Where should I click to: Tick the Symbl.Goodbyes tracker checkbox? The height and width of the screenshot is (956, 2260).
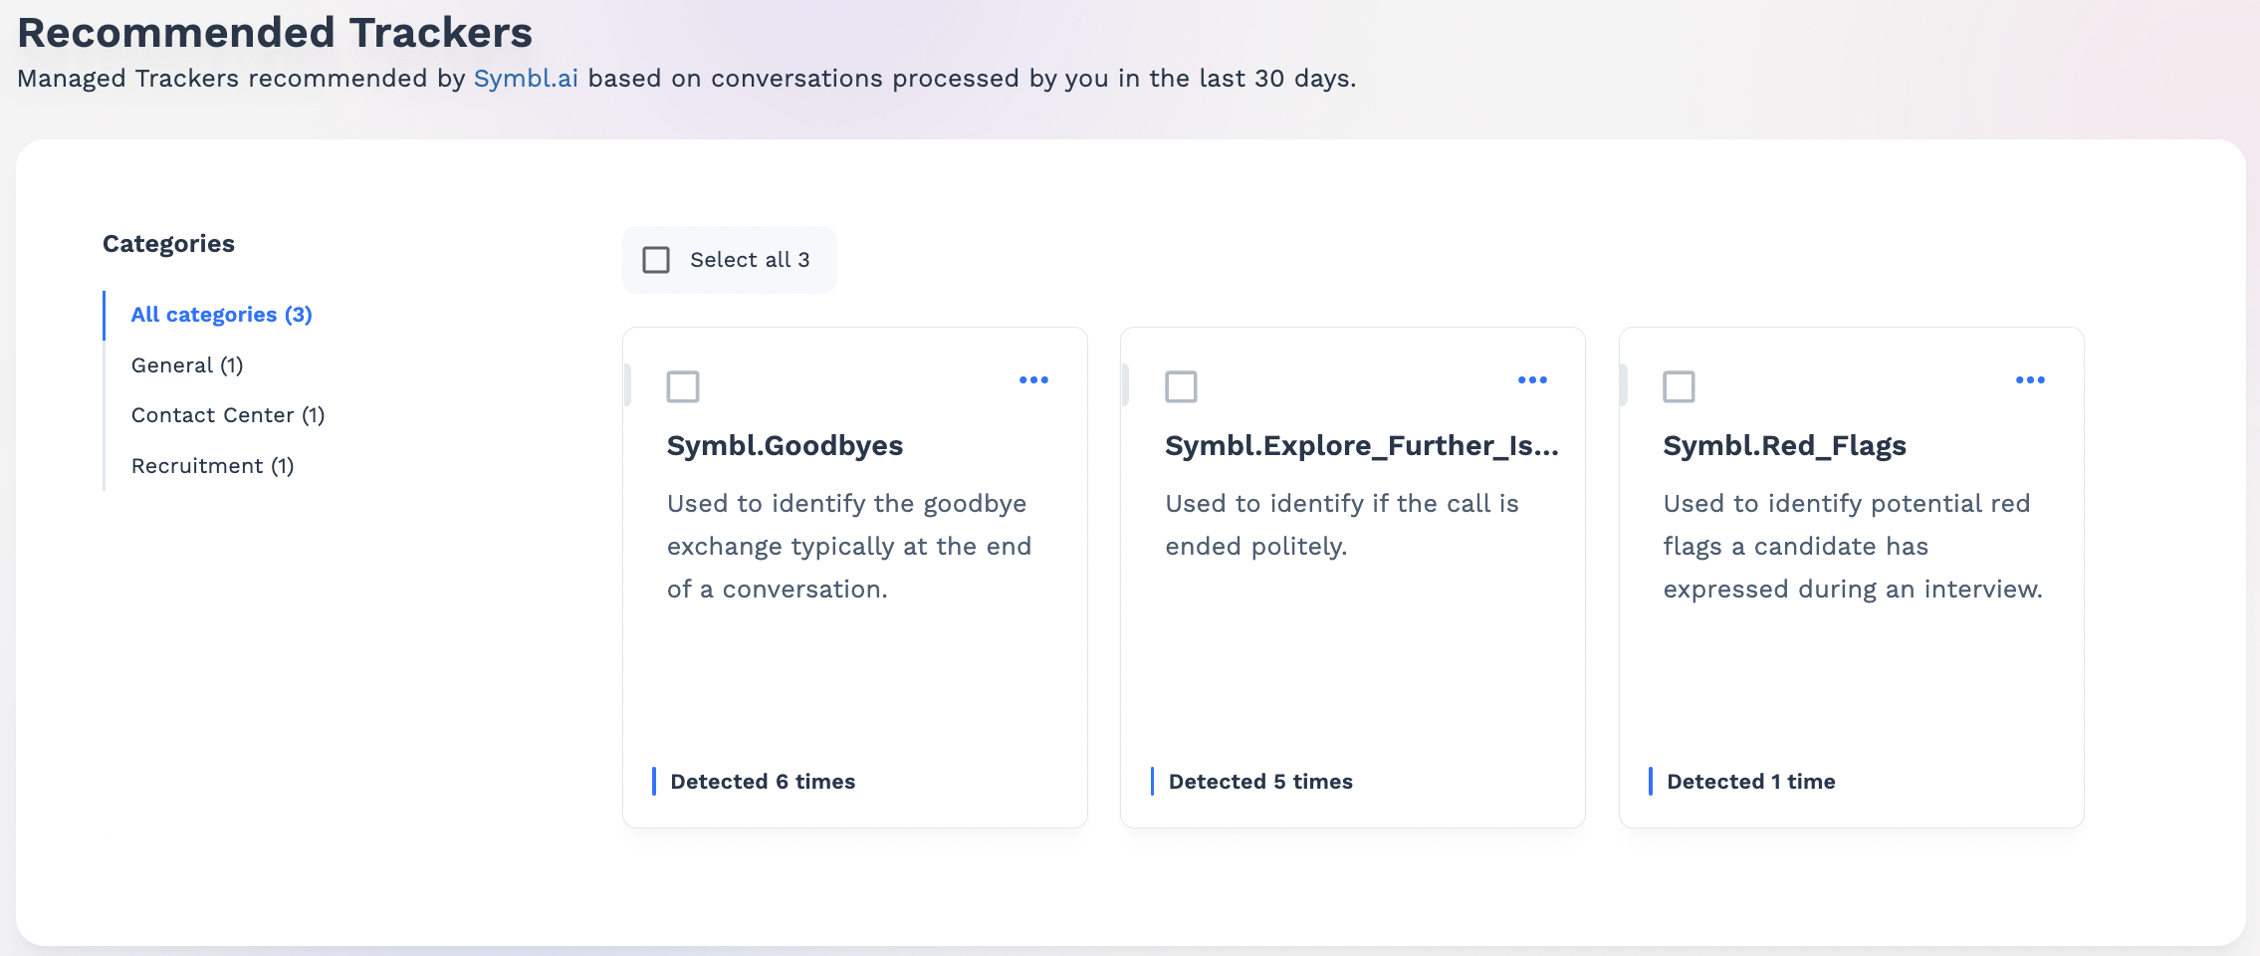point(683,386)
